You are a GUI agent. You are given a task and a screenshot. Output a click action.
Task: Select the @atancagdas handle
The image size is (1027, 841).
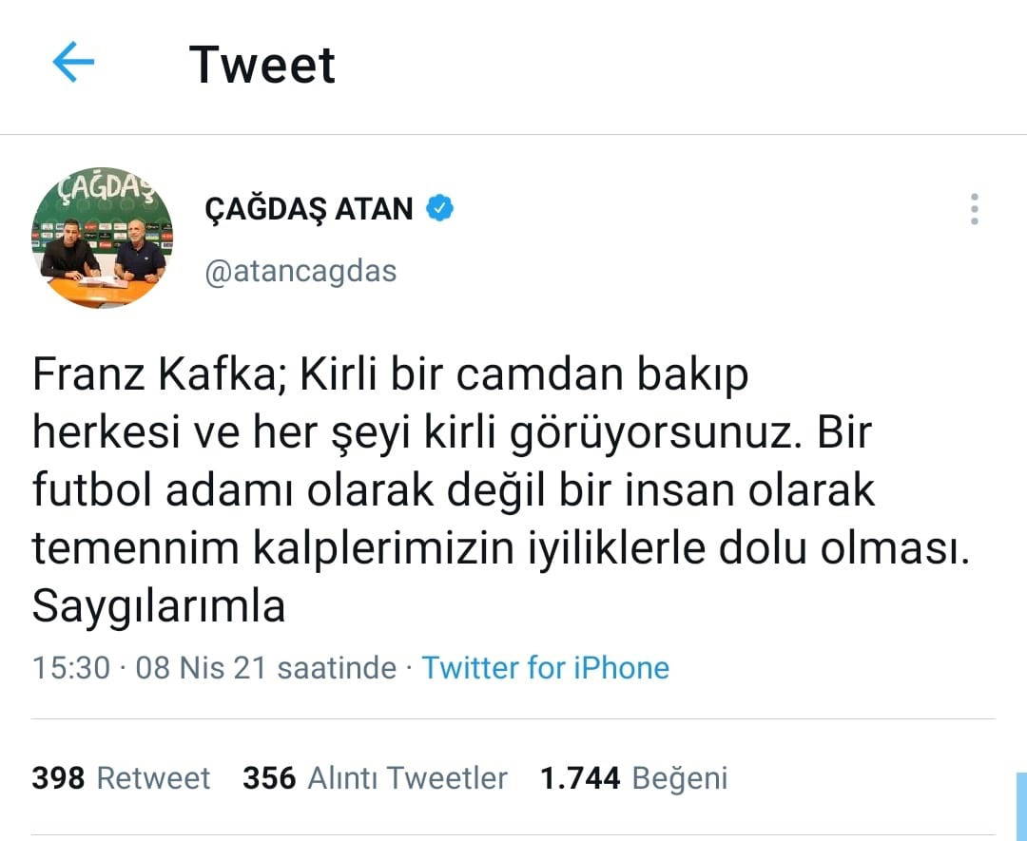300,271
